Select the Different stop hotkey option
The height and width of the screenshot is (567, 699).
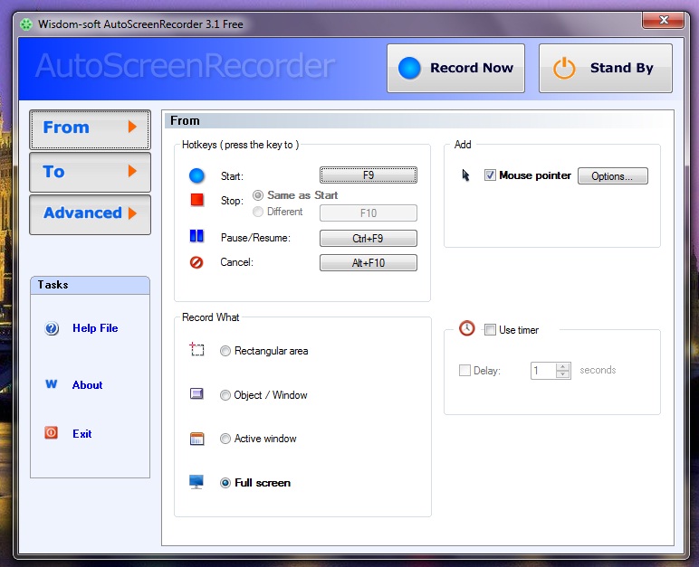coord(258,212)
